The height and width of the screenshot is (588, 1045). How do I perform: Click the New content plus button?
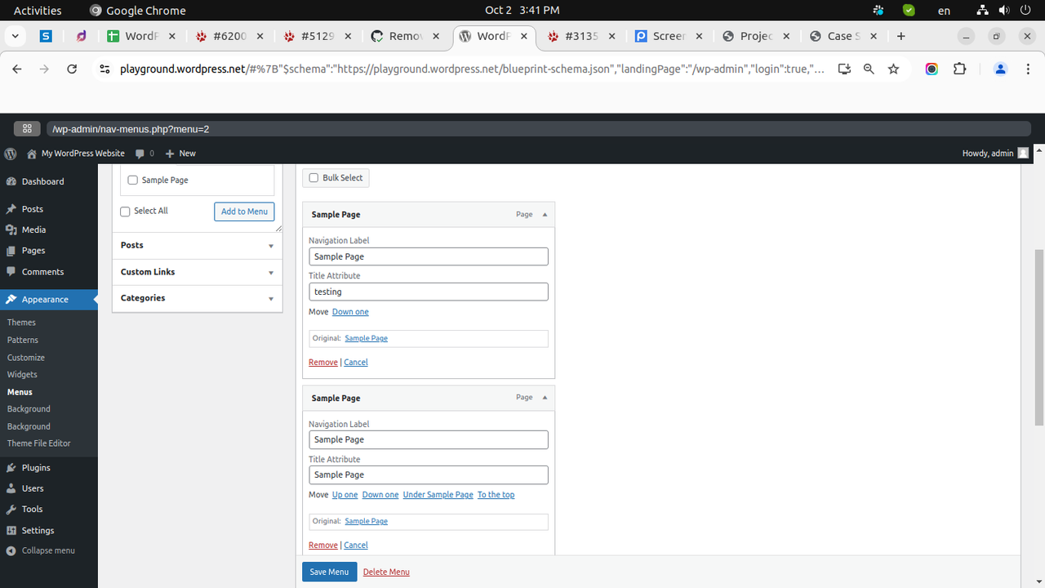pos(180,154)
